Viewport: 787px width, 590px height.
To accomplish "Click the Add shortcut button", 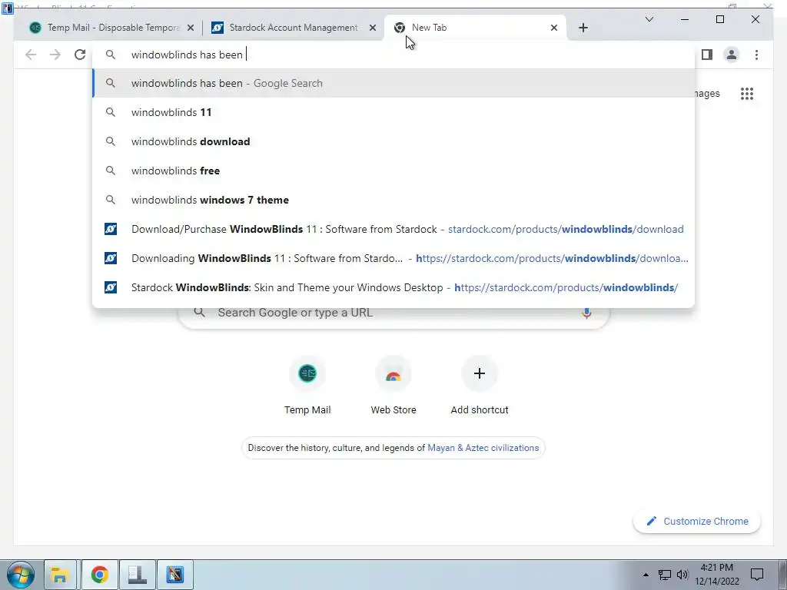I will click(x=480, y=386).
